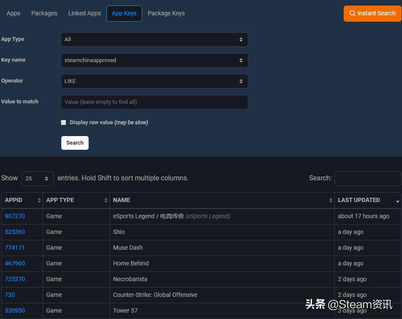Enable the Display raw value checkbox
402x319 pixels.
click(63, 122)
